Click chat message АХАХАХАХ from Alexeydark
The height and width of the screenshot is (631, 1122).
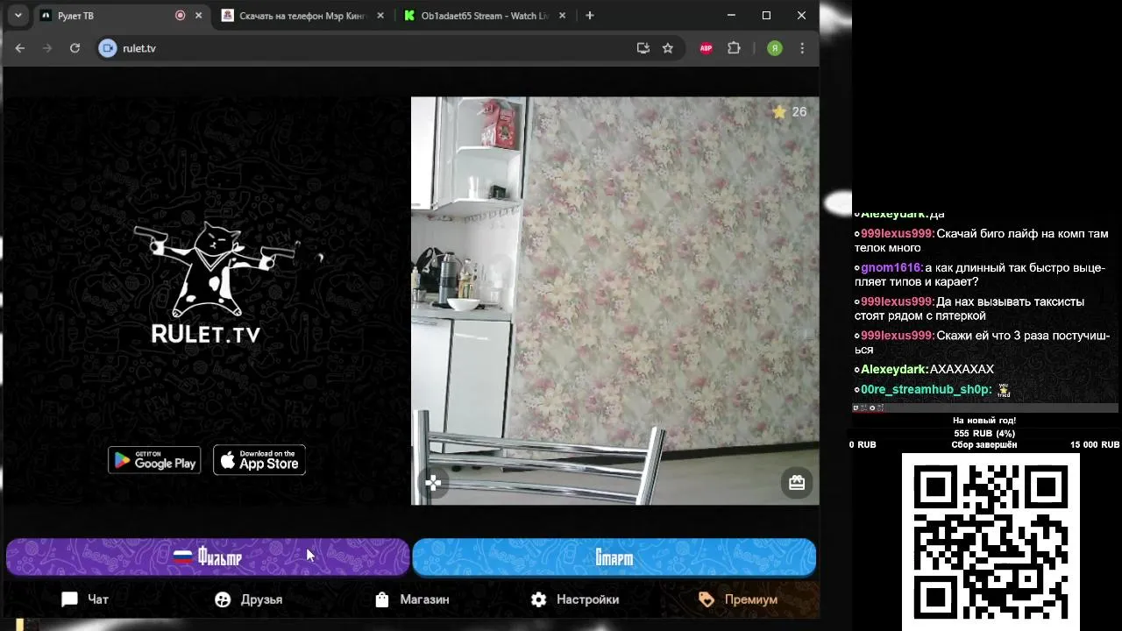tap(962, 369)
